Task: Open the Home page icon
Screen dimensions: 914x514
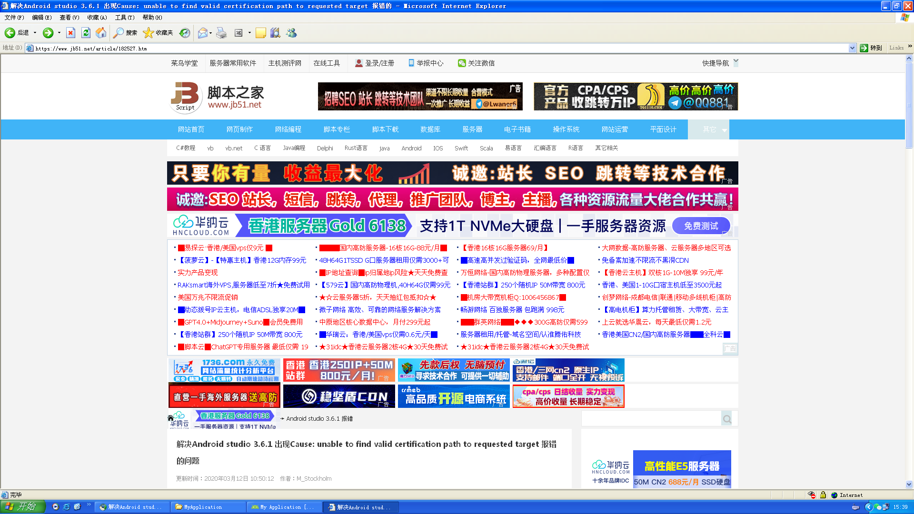Action: (x=101, y=33)
